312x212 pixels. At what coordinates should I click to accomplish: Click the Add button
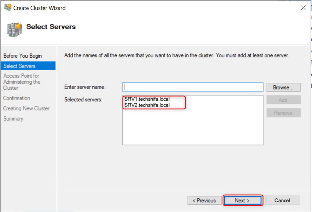coord(283,100)
